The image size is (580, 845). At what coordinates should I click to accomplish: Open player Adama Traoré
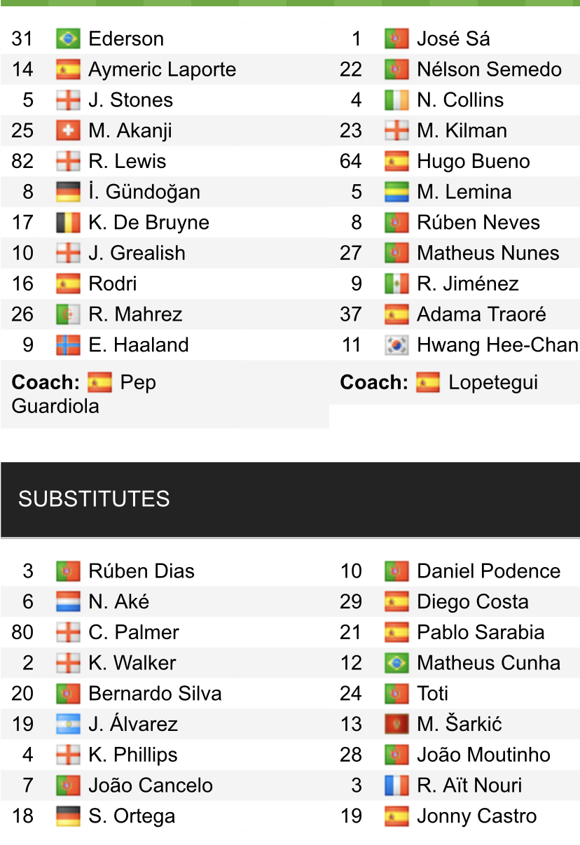pos(481,314)
